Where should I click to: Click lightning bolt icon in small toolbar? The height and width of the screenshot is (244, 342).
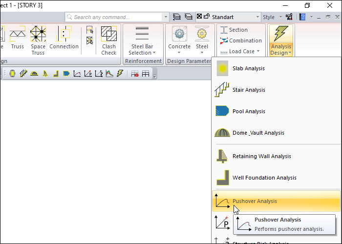tap(120, 74)
